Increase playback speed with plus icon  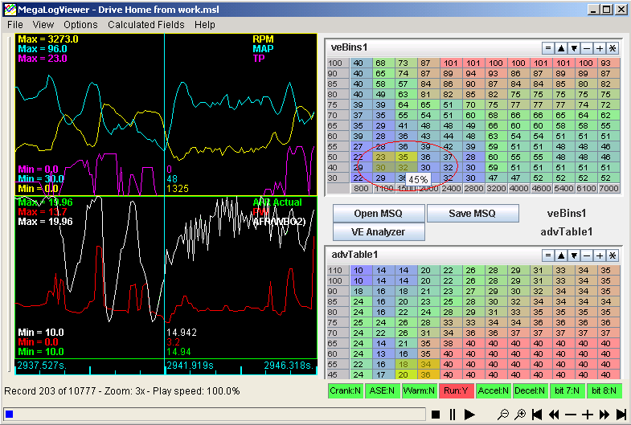[x=588, y=414]
